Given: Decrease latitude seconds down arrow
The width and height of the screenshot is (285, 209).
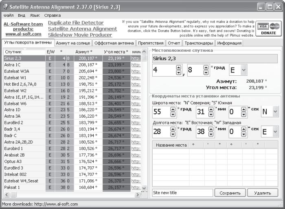Looking at the screenshot, I should [x=243, y=114].
